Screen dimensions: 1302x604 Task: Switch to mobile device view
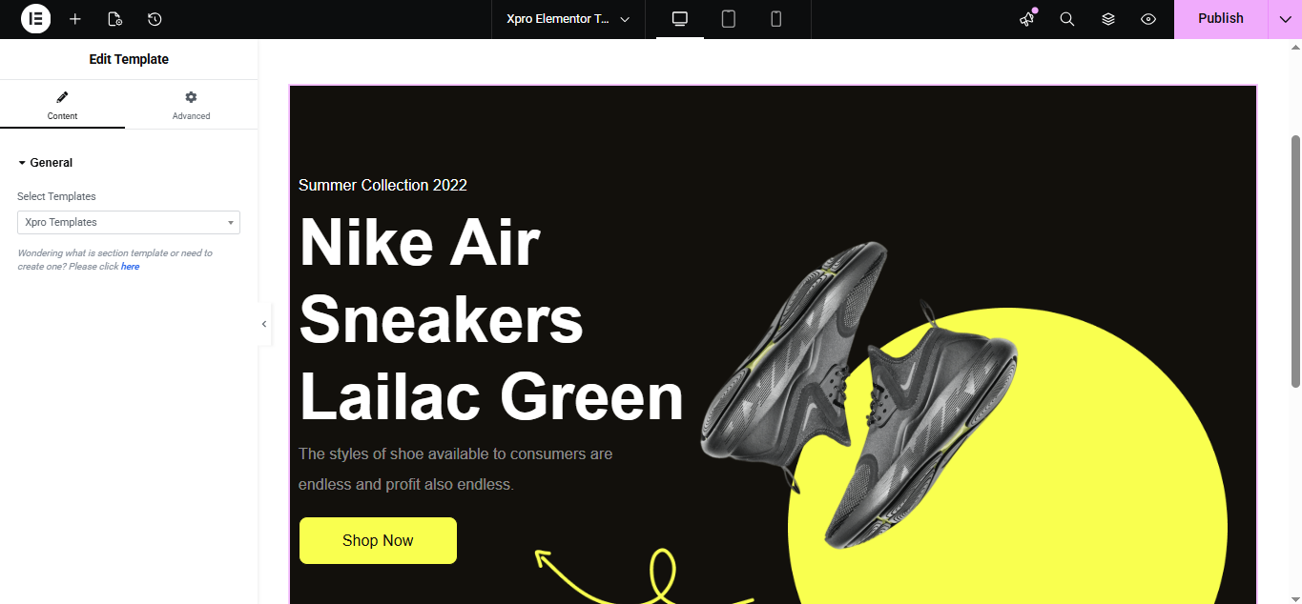[x=776, y=19]
